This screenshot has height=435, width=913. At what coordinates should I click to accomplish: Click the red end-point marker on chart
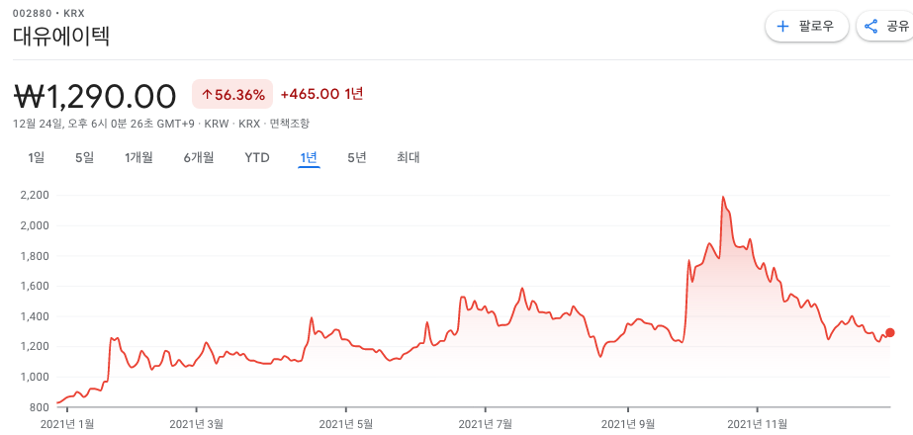889,332
